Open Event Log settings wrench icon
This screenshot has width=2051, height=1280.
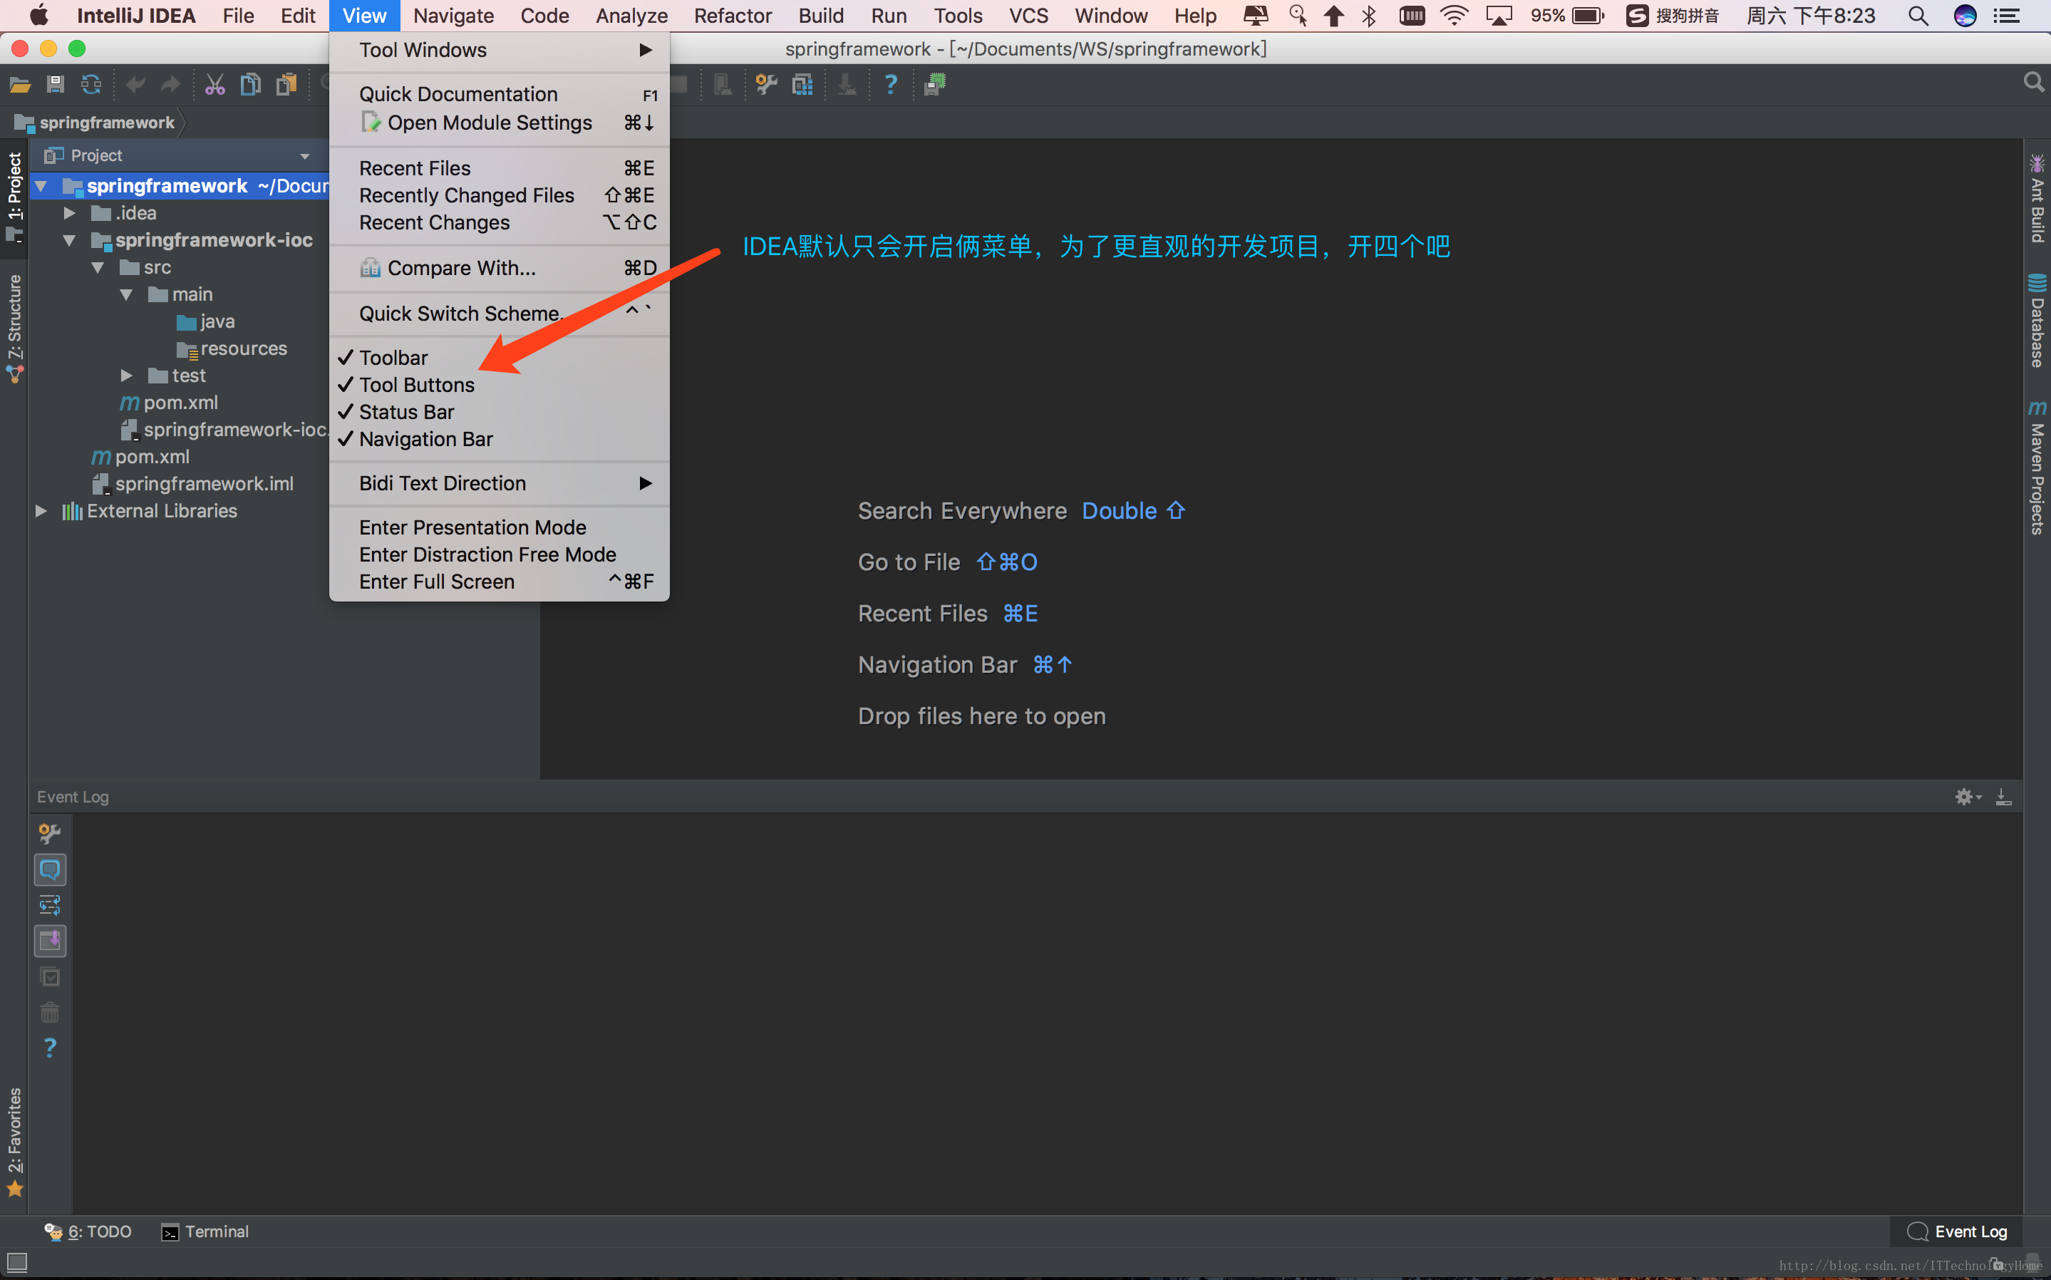coord(50,834)
